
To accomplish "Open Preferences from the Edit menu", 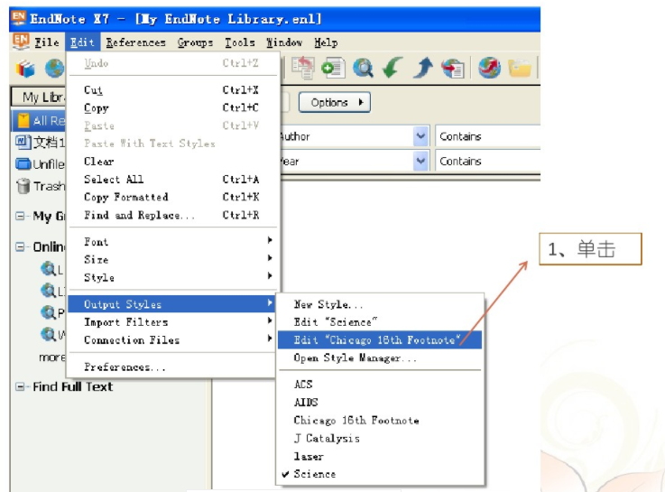I will click(x=171, y=367).
